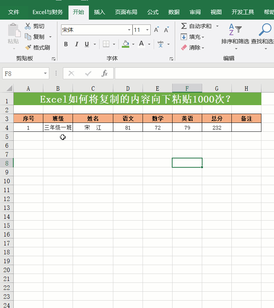Open Clipboard group dialog launcher

click(54, 59)
